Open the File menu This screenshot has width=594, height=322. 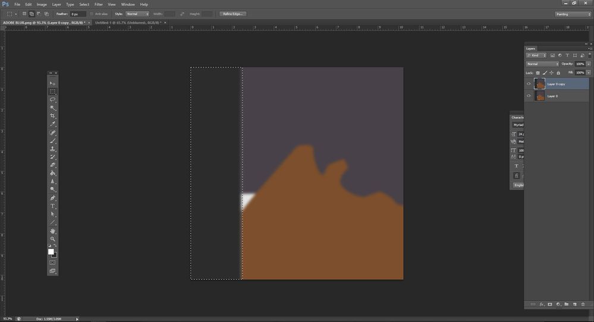[x=17, y=5]
